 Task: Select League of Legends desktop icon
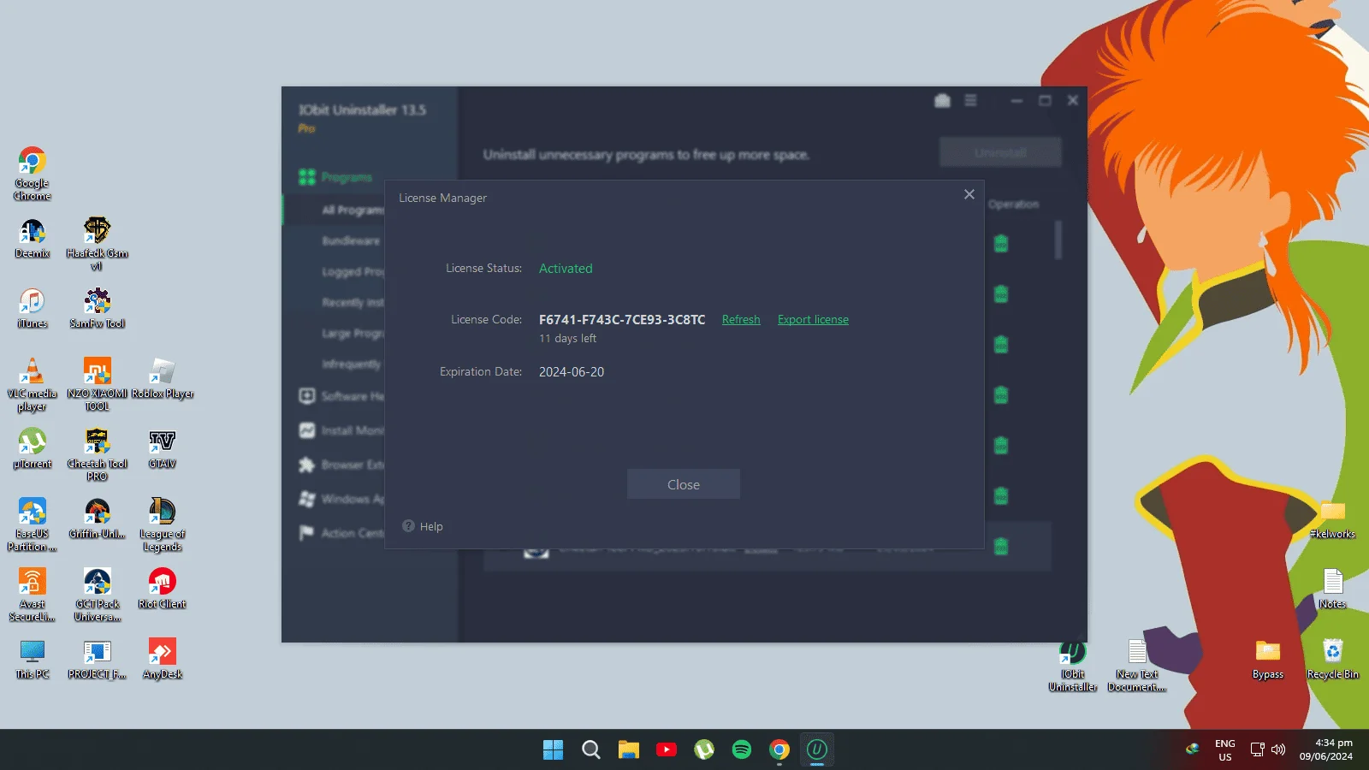point(162,525)
